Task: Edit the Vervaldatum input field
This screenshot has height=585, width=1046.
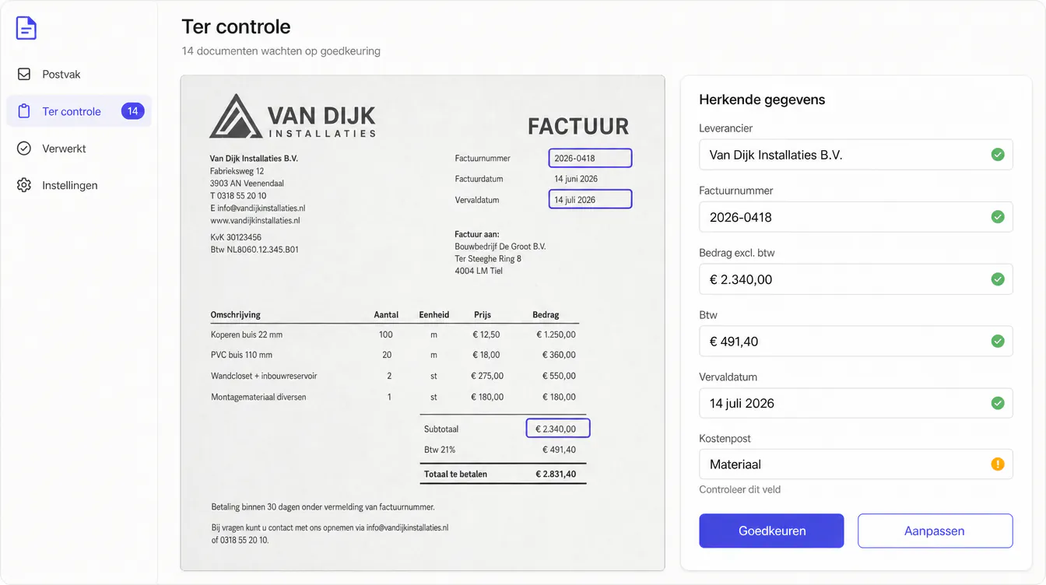Action: coord(856,403)
